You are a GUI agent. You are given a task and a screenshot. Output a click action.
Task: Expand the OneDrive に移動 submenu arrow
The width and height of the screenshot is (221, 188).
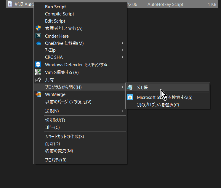[122, 43]
